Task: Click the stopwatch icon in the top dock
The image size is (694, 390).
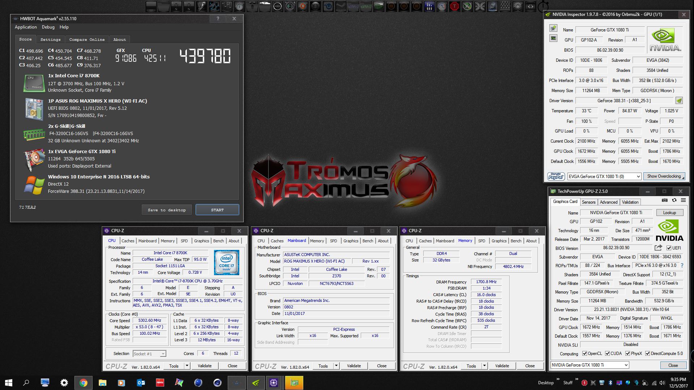Action: click(x=543, y=6)
